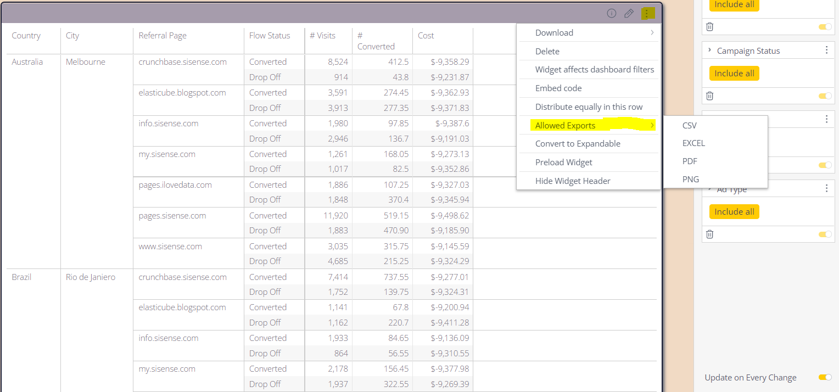Toggle the Update on Every Change switch
839x392 pixels.
pyautogui.click(x=825, y=377)
